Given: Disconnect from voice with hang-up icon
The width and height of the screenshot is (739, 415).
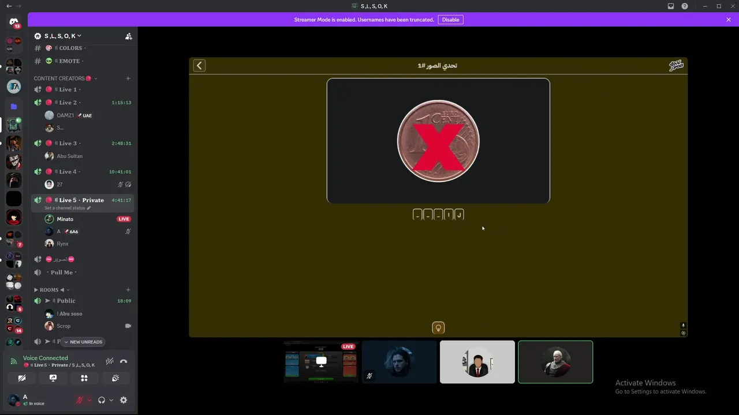Looking at the screenshot, I should coord(124,361).
